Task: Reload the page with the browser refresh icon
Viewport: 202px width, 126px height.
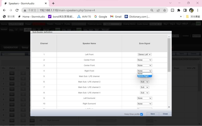Action: pos(17,10)
